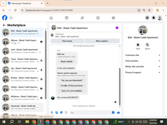167x125 pixels.
Task: Open Buyer details for Eliel Joe
Action: point(67,61)
